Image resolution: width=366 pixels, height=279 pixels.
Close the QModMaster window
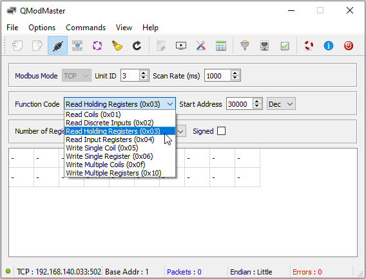tap(350, 10)
